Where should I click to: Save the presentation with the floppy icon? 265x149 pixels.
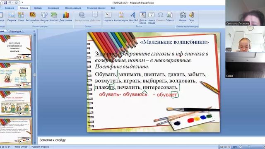tap(5, 3)
